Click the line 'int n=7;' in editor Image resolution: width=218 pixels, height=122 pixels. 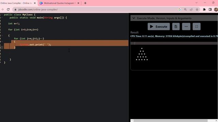14,23
